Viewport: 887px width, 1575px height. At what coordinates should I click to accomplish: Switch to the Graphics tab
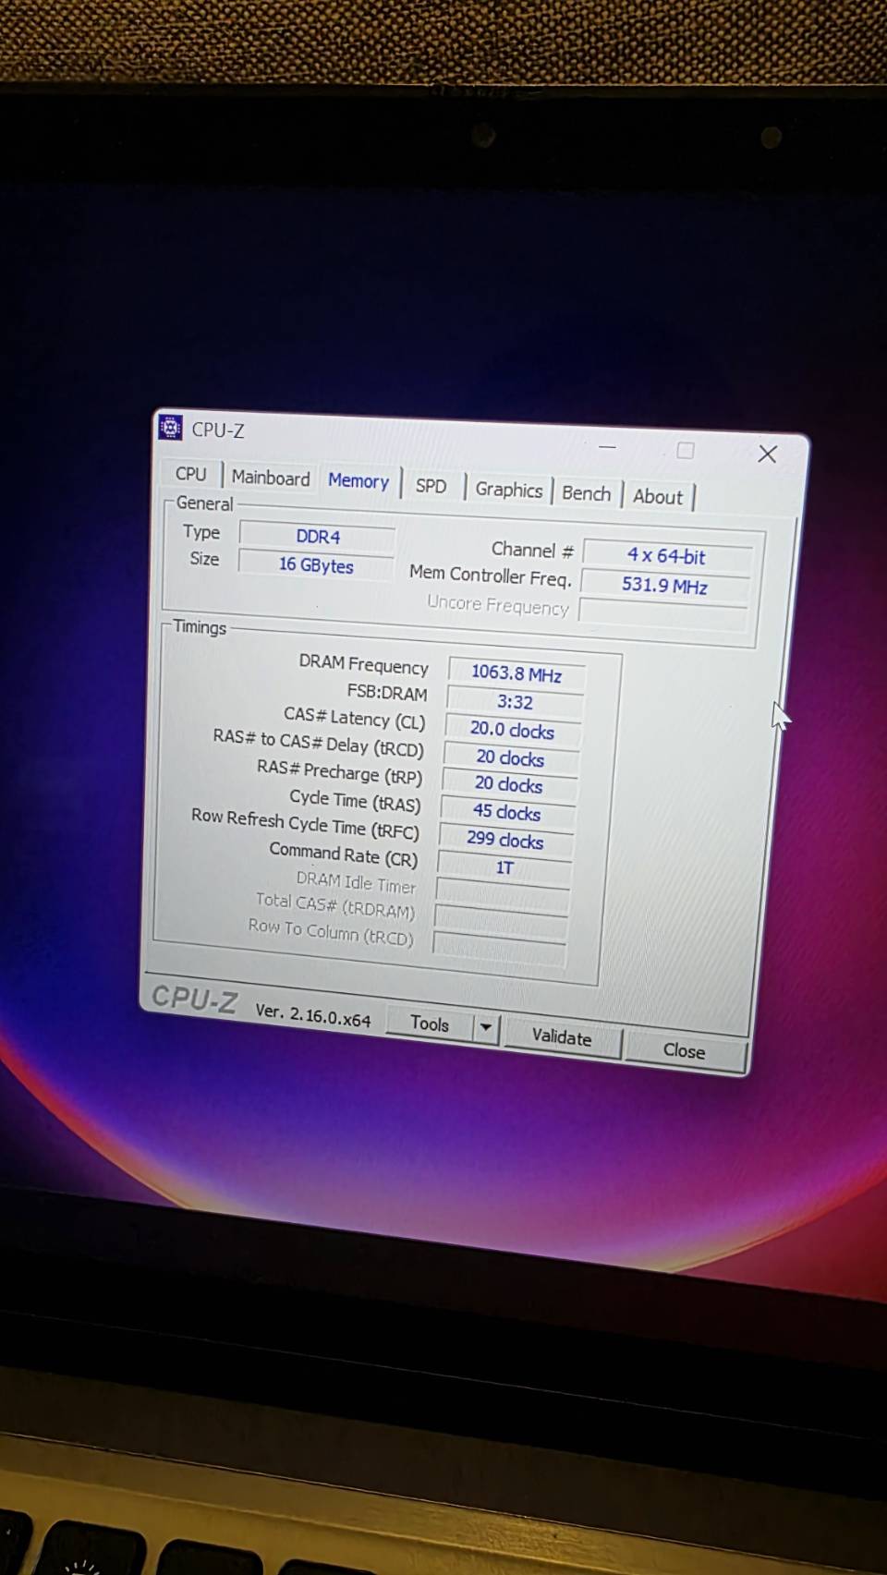coord(508,490)
